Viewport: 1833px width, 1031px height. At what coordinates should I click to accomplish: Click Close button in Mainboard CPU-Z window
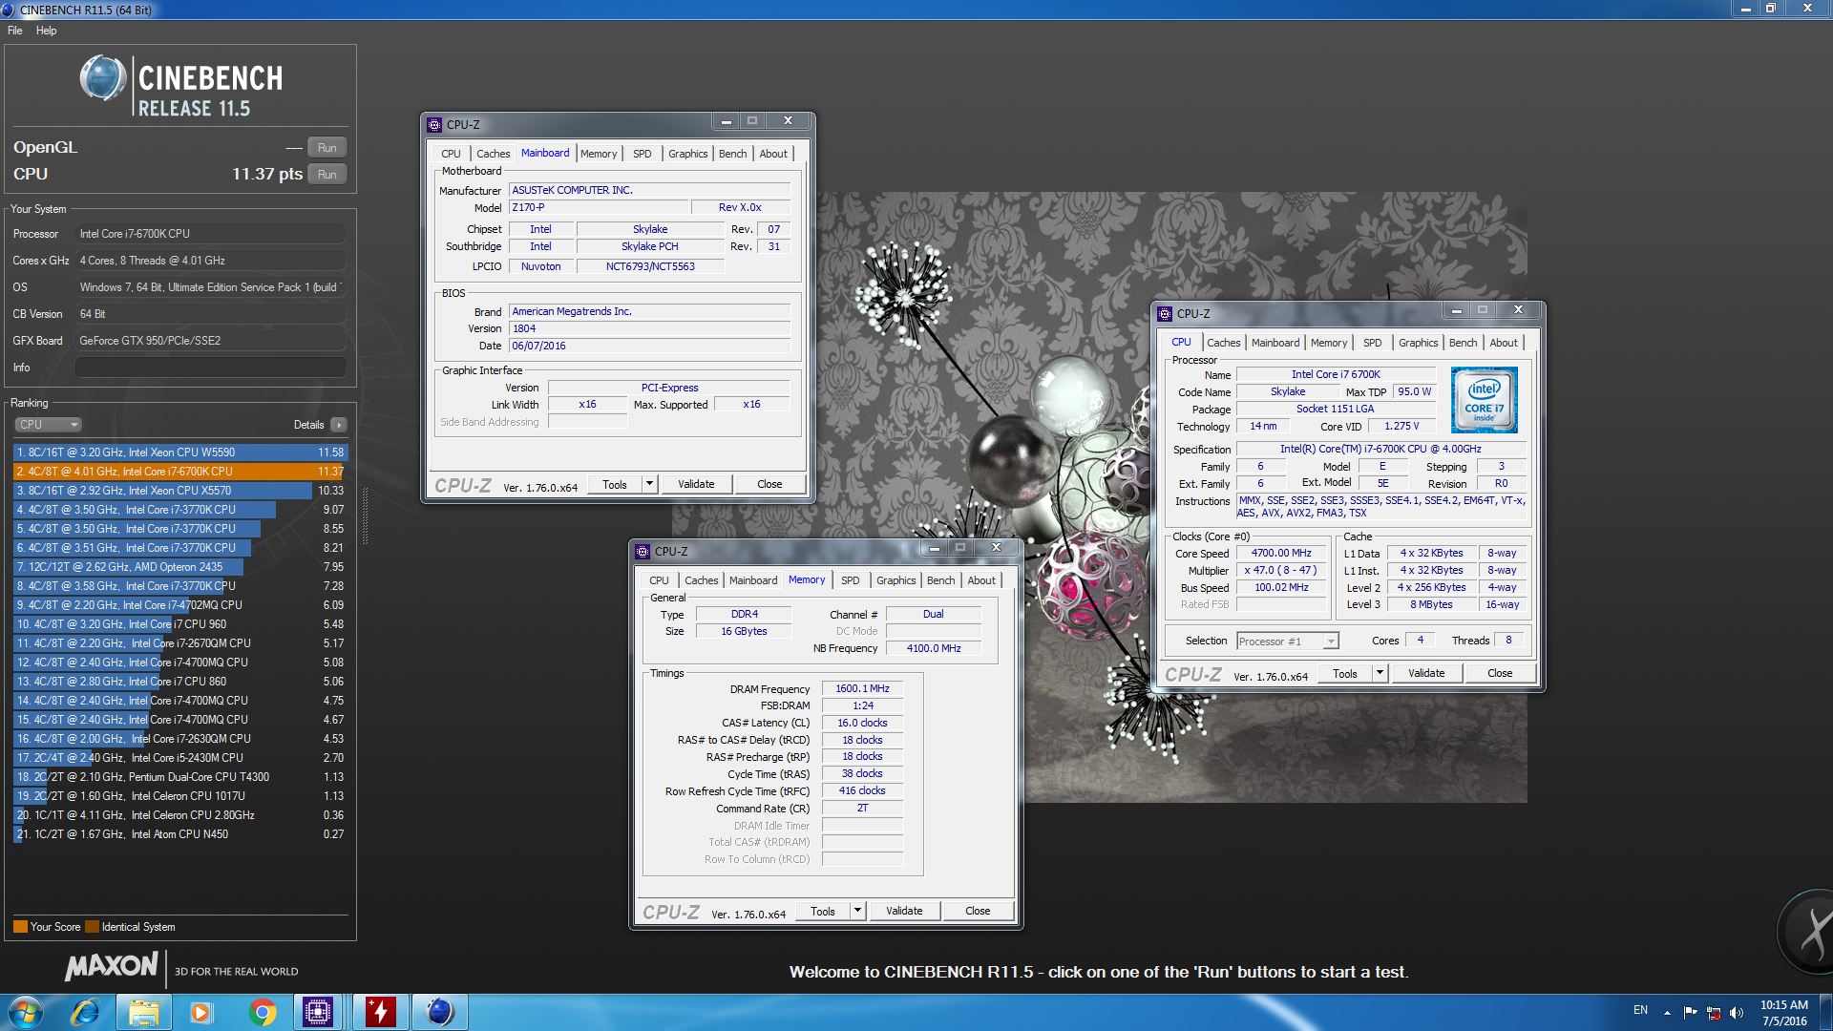coord(769,484)
